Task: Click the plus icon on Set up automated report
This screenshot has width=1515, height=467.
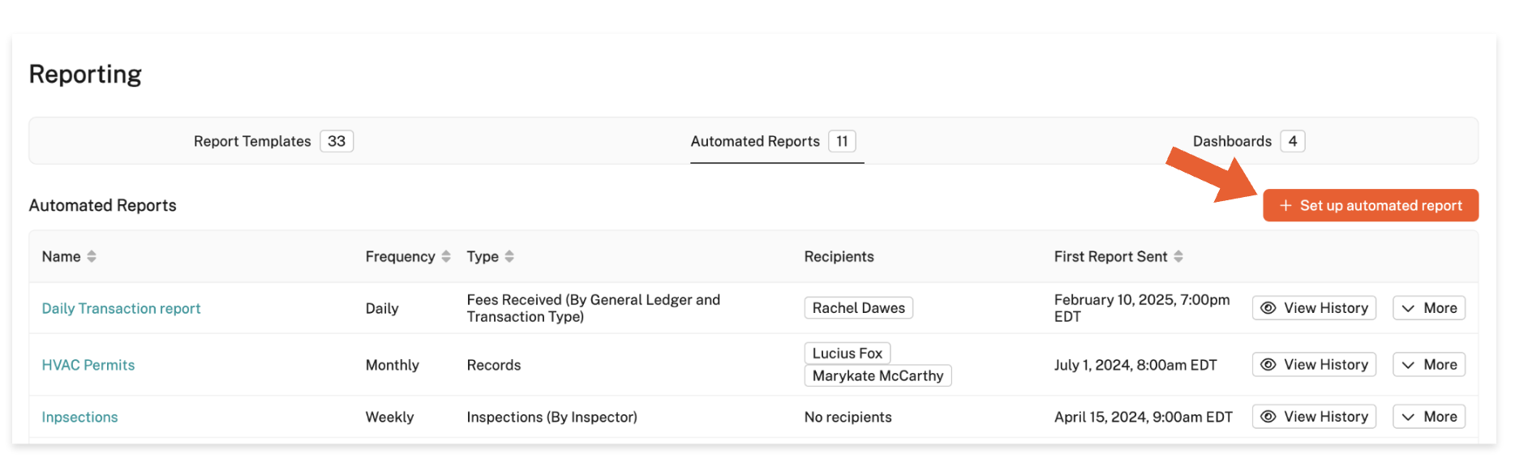Action: (x=1285, y=206)
